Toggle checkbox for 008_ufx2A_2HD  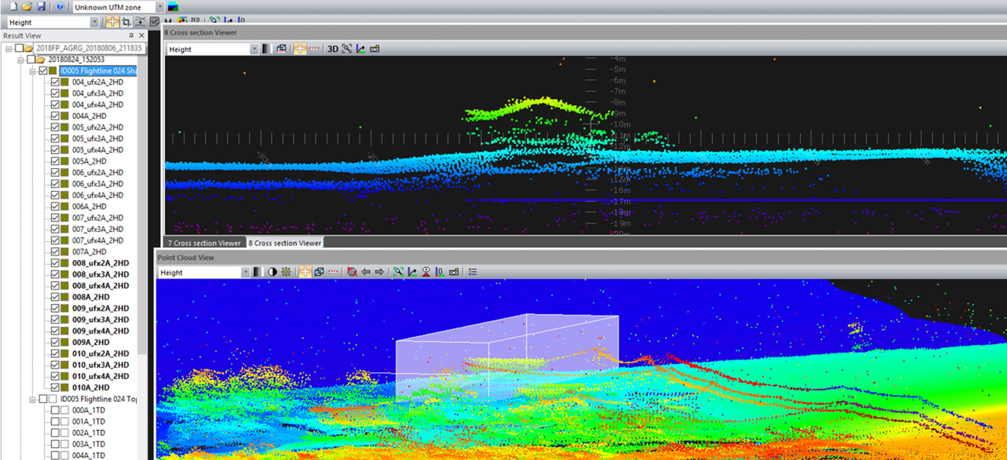(x=55, y=263)
